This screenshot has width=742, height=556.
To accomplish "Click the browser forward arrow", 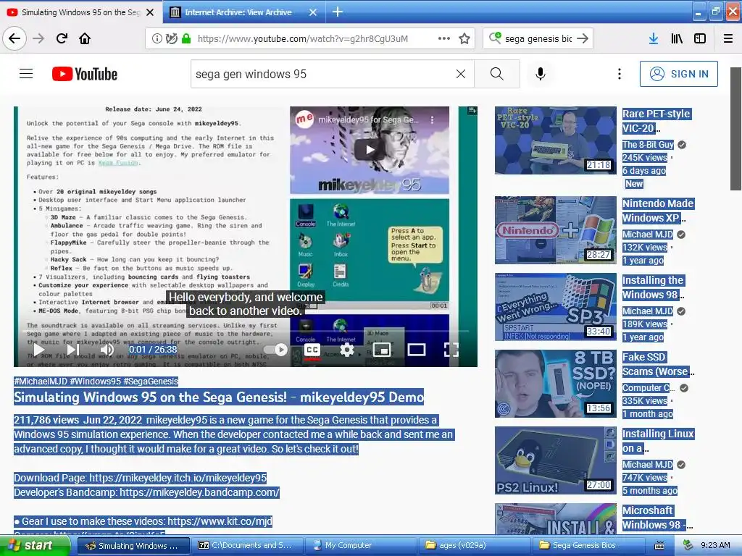I will 39,38.
